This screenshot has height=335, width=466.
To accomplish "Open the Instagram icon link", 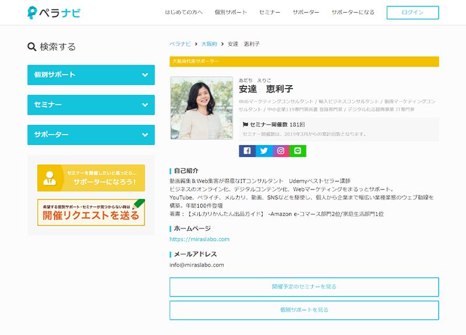I will pyautogui.click(x=281, y=151).
